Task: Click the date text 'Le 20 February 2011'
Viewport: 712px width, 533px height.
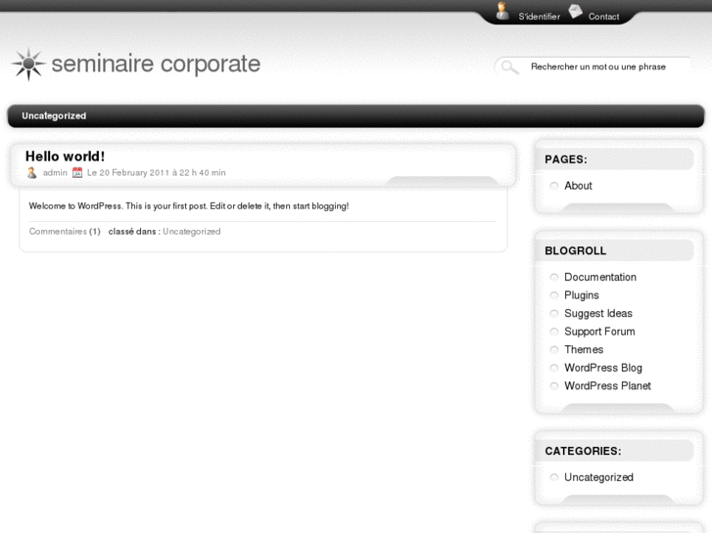Action: click(x=128, y=173)
